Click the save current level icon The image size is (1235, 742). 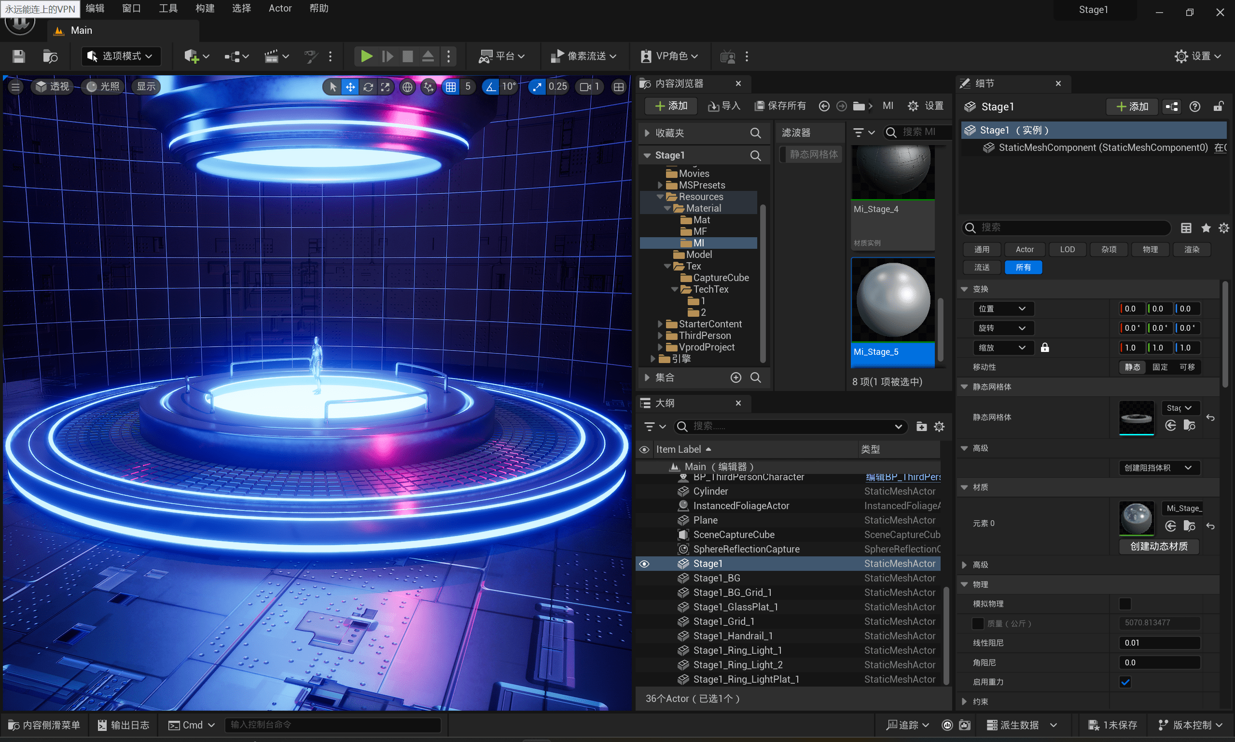click(x=18, y=56)
